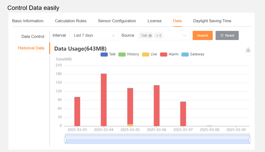The width and height of the screenshot is (265, 152).
Task: Open the Calculation Rules tab
Action: pyautogui.click(x=71, y=21)
